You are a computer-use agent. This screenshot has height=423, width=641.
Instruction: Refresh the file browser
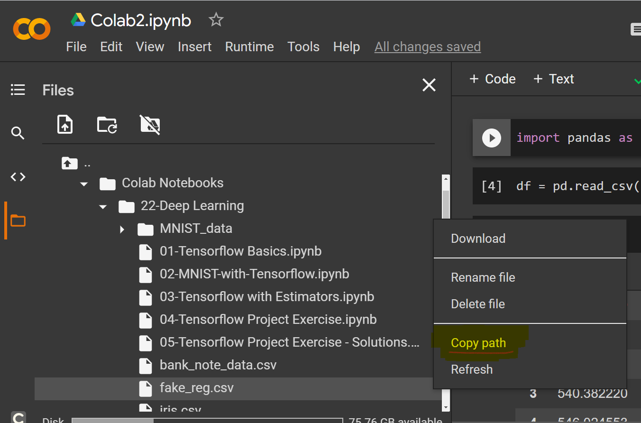click(x=107, y=124)
